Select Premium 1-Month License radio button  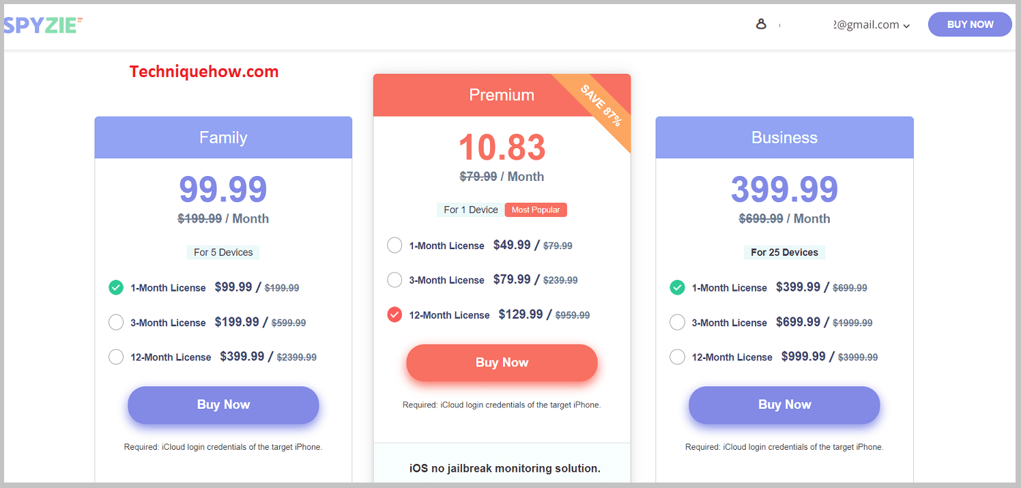[x=394, y=245]
